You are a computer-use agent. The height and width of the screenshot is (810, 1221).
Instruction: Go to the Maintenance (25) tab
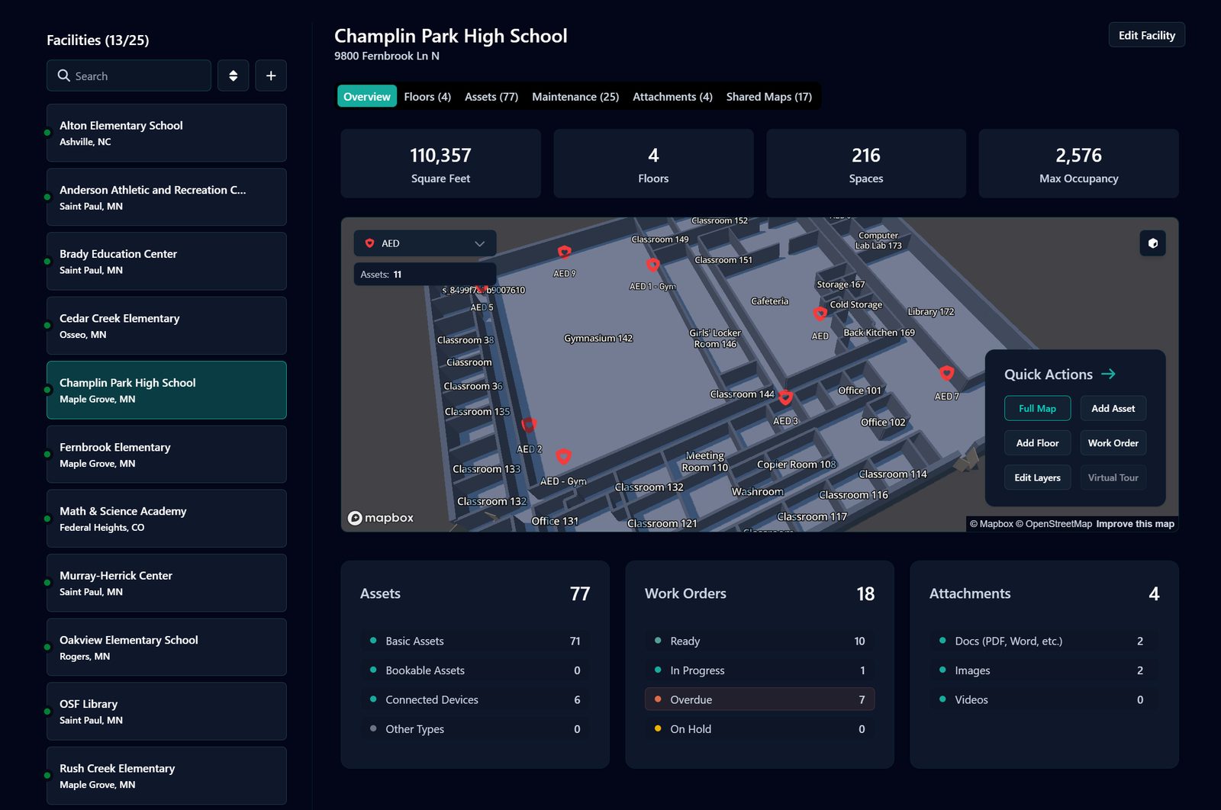575,97
